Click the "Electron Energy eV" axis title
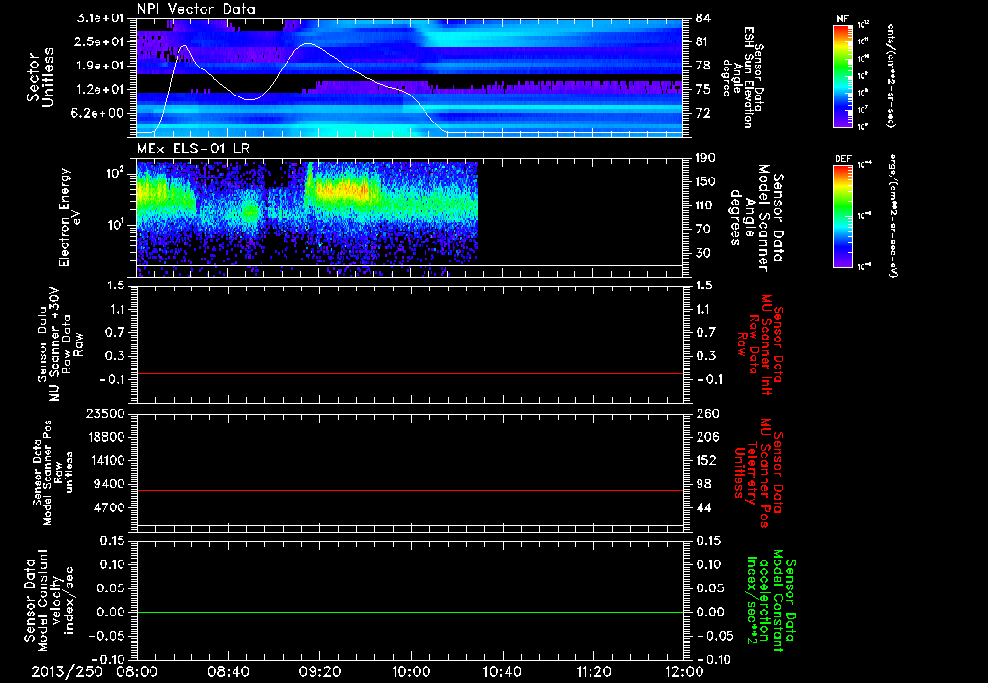This screenshot has width=988, height=683. tap(70, 217)
